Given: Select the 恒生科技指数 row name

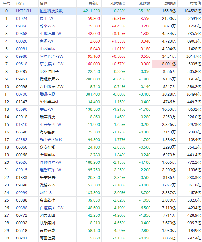Looking at the screenshot, I should point(51,11).
